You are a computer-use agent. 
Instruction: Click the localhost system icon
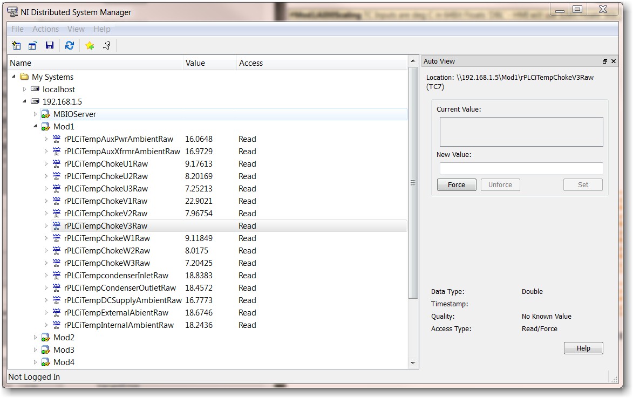point(35,88)
